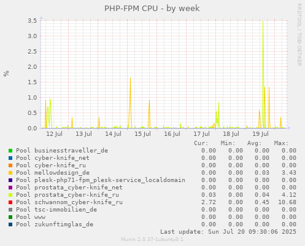Click the schwannom max value 10.68
This screenshot has height=246, width=305.
pyautogui.click(x=287, y=202)
